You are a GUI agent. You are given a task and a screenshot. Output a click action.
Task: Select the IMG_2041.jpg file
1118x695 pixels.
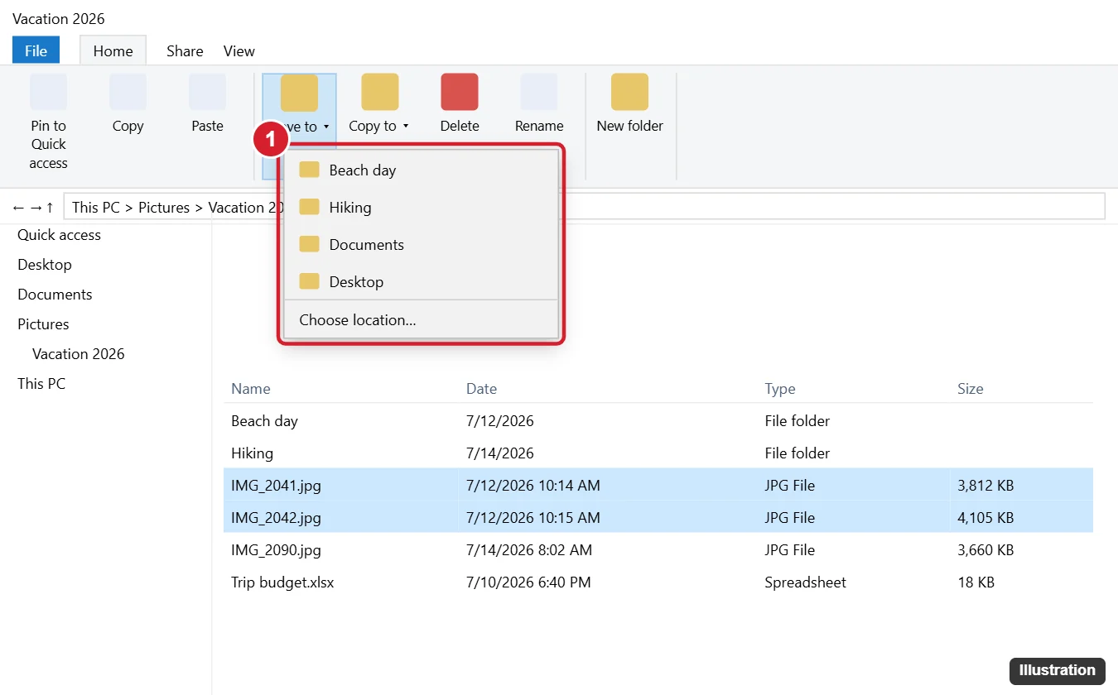pyautogui.click(x=658, y=486)
